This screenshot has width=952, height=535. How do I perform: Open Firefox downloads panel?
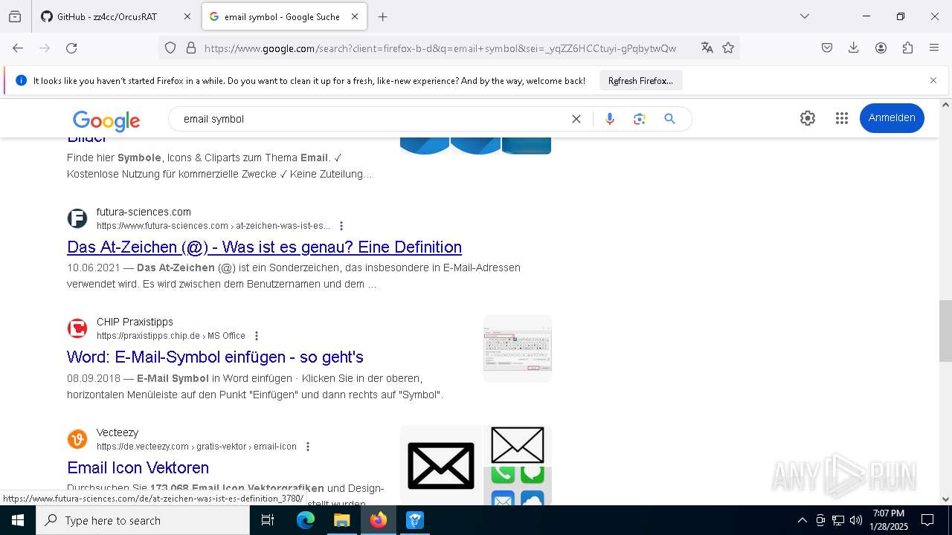[x=854, y=48]
